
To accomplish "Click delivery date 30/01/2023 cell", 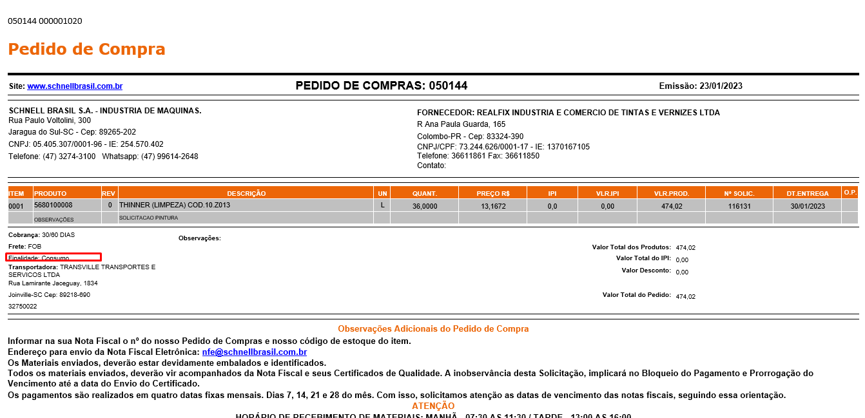I will [x=807, y=206].
